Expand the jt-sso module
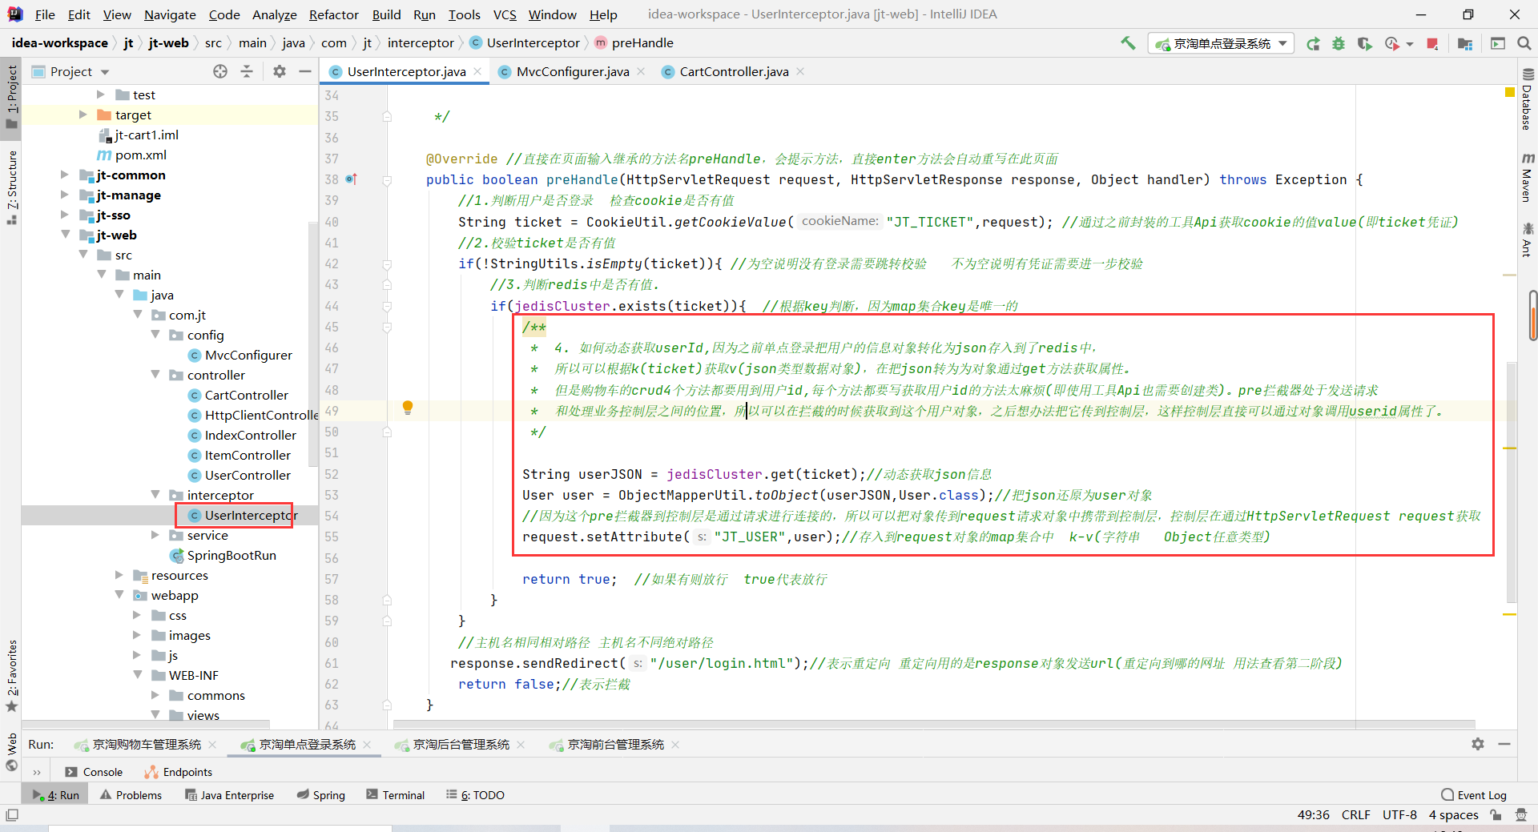 (65, 215)
